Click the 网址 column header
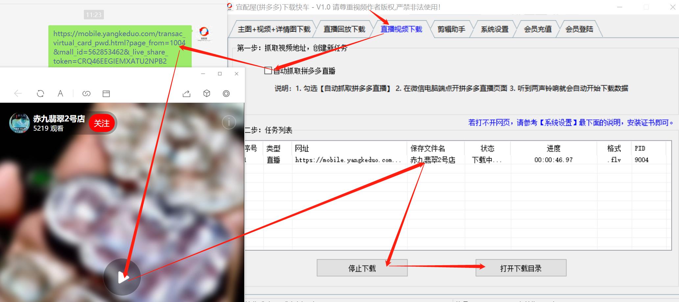Screen dimensions: 679x302 [x=350, y=148]
